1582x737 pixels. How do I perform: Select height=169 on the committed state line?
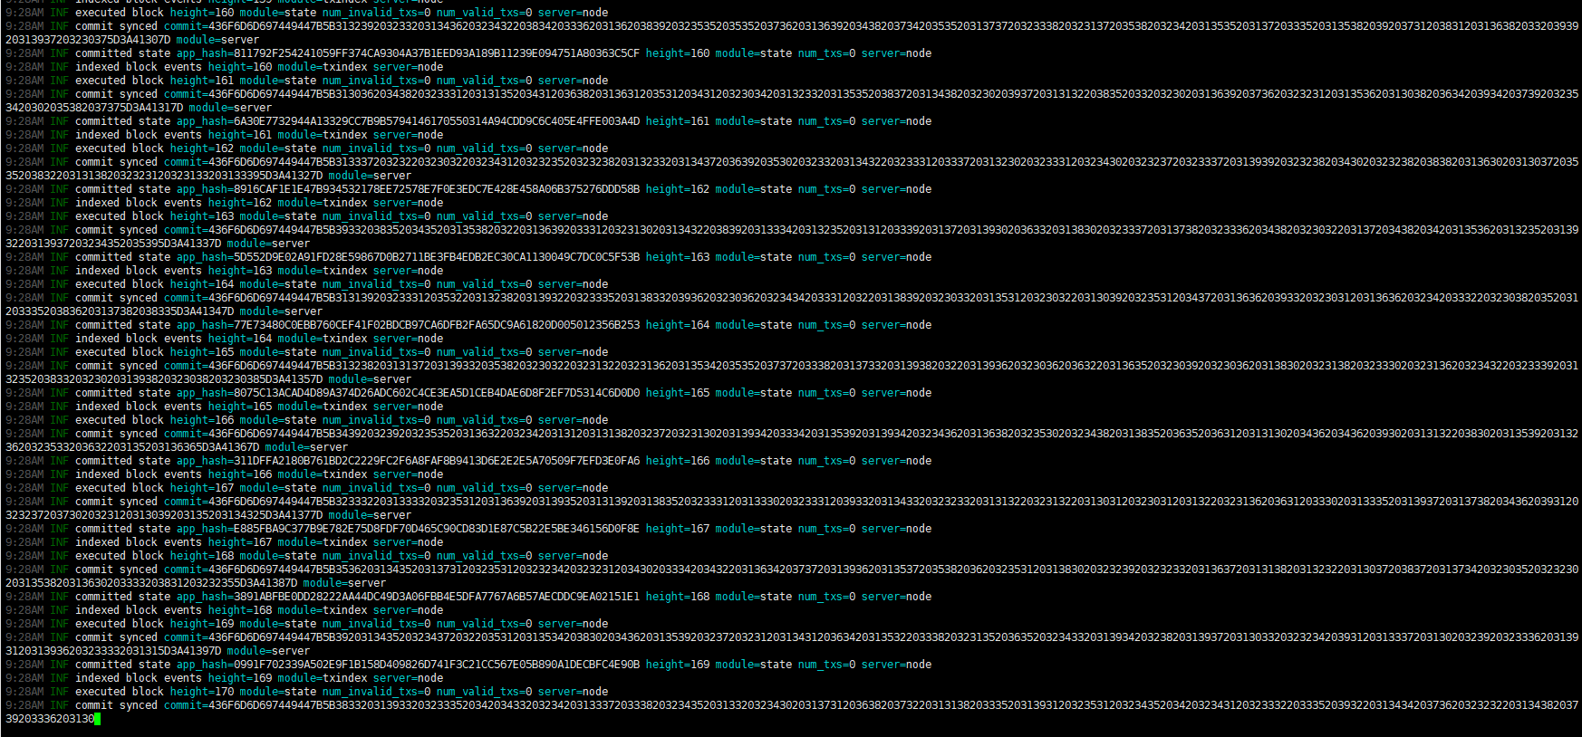point(678,665)
